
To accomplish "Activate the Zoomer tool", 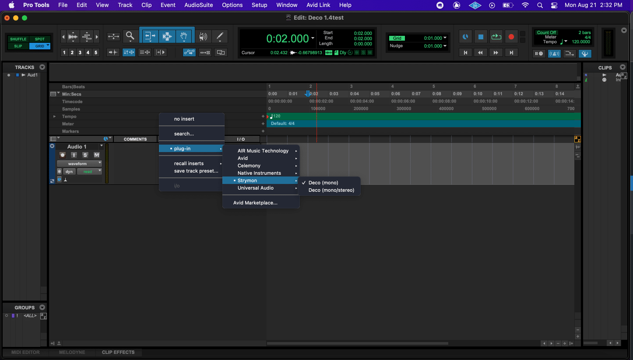I will coord(130,35).
